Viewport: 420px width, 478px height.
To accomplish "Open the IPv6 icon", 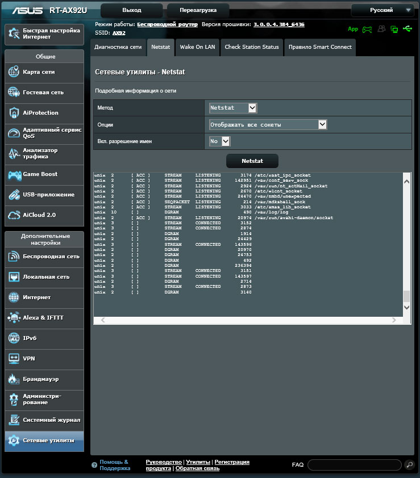I will [14, 338].
